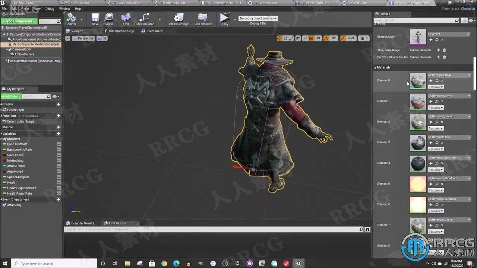The height and width of the screenshot is (268, 477).
Task: Open the File menu
Action: (x=4, y=9)
